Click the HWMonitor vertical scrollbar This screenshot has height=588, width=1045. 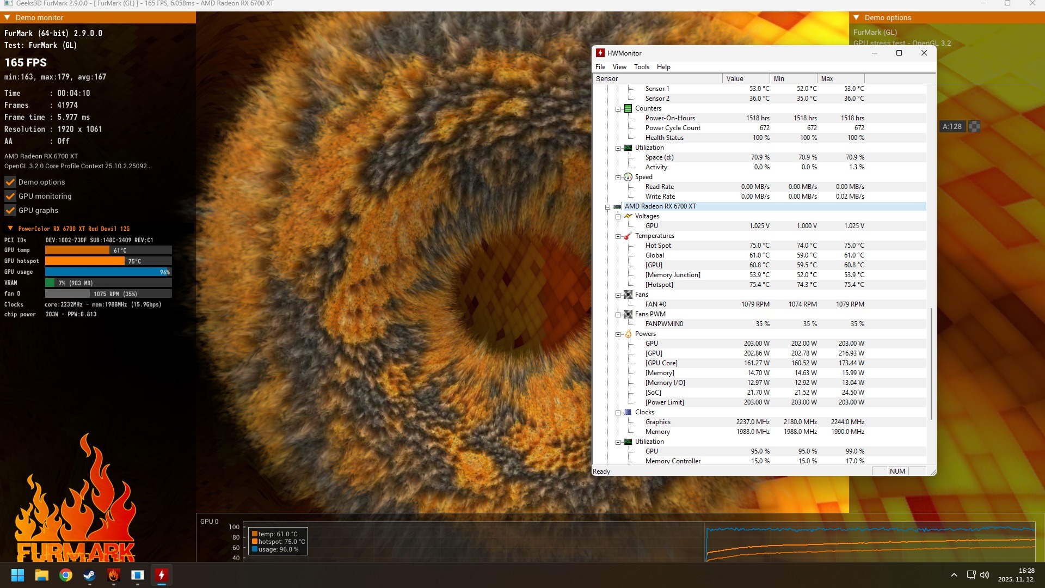[931, 363]
